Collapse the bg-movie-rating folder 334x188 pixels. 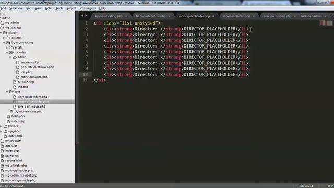pos(4,43)
